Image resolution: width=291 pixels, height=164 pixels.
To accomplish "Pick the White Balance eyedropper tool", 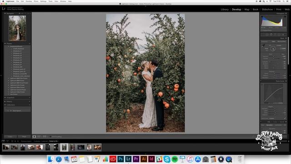I will [263, 46].
